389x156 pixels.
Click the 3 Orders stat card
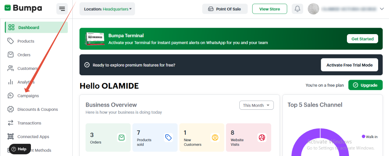(x=108, y=137)
